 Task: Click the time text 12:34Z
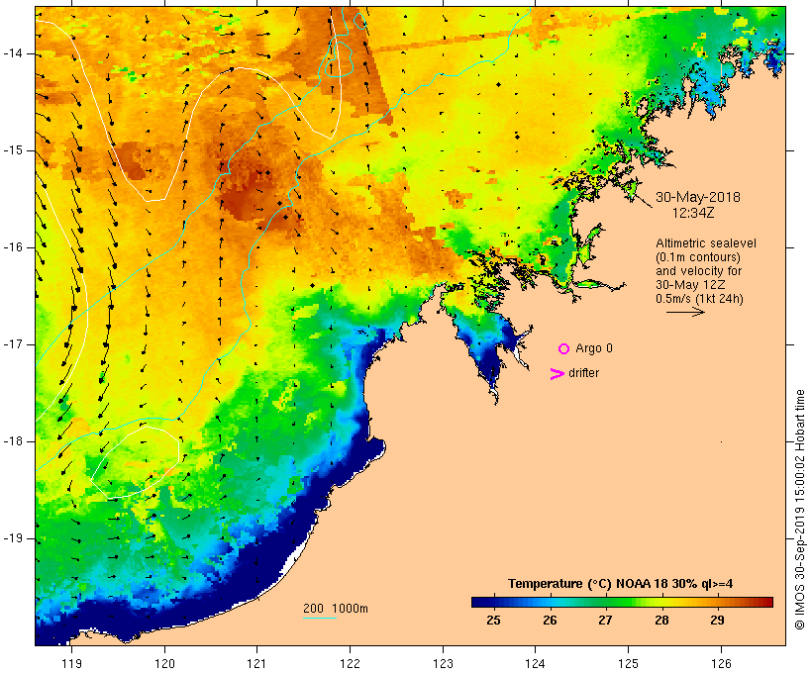(x=693, y=213)
